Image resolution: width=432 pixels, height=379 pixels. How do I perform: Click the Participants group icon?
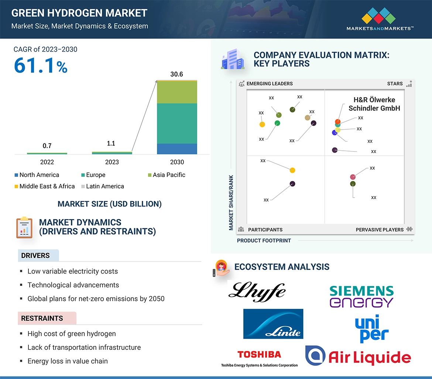[x=241, y=229]
